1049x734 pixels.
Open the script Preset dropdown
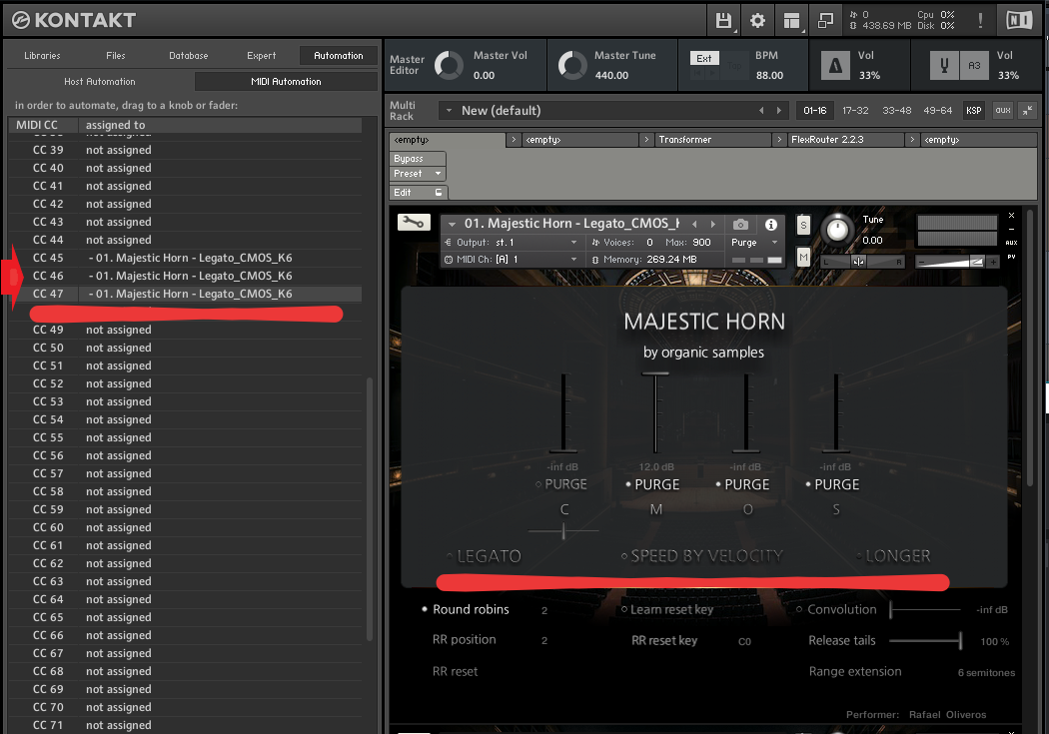418,173
